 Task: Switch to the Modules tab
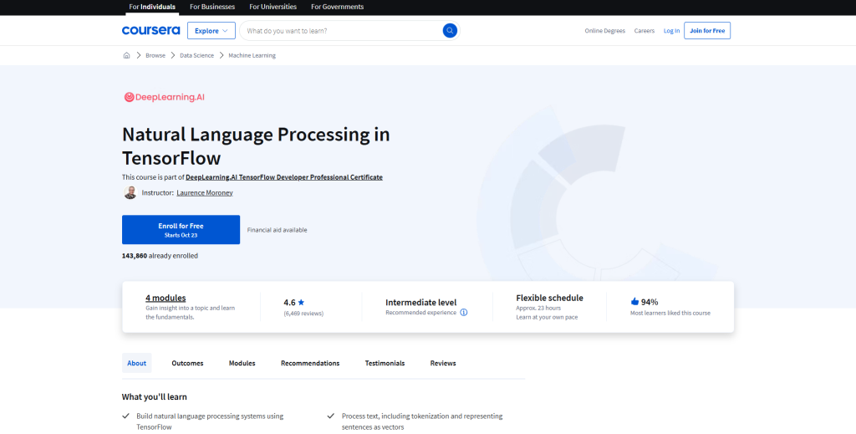[x=242, y=363]
